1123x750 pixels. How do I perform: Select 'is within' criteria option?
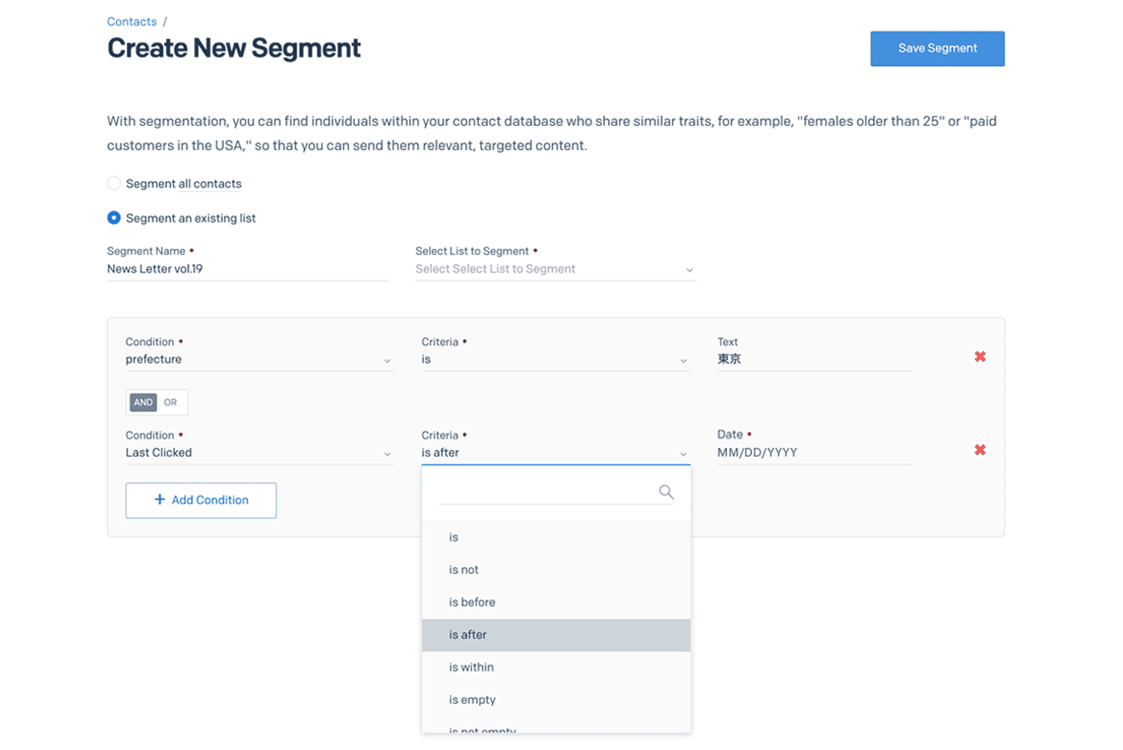471,667
